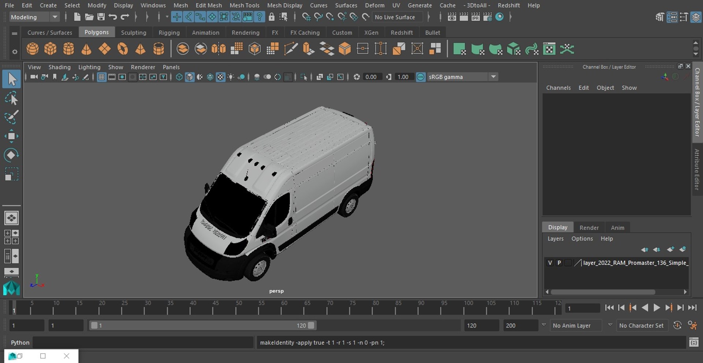
Task: Play the animation forwards
Action: (x=657, y=308)
